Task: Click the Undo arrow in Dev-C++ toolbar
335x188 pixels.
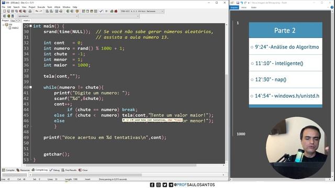Action: tap(37, 11)
